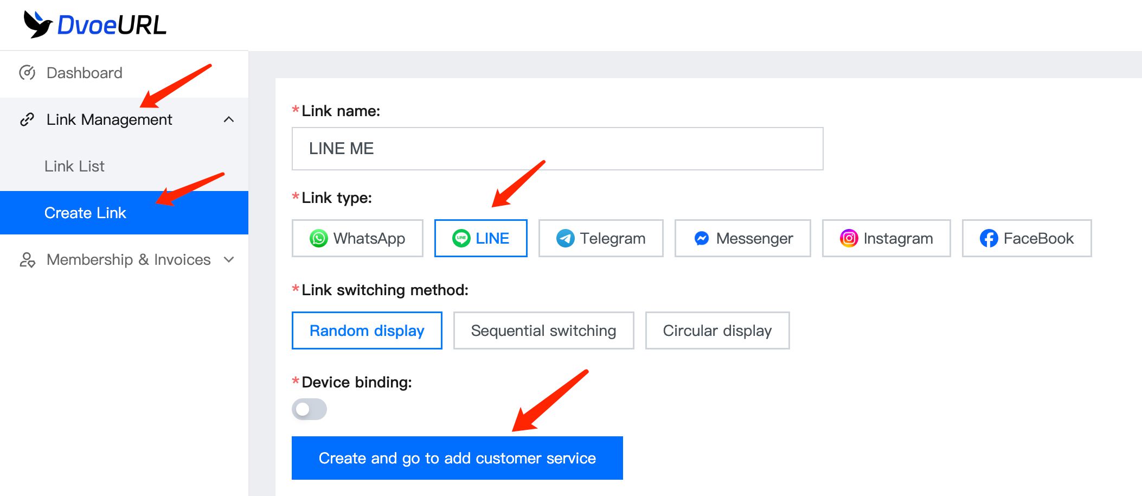Open the Membership & Invoices label

tap(129, 260)
